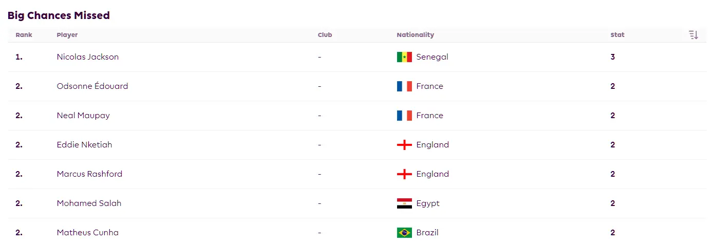The image size is (714, 244).
Task: Open Odsonne Édouard player link
Action: 92,86
